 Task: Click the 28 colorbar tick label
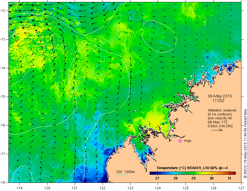pos(175,178)
